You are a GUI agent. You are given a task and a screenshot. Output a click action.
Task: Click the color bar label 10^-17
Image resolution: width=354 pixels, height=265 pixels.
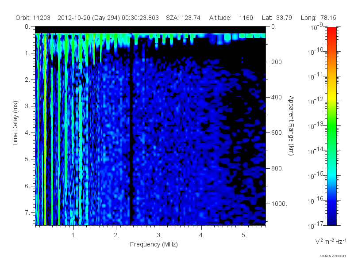tap(316, 225)
